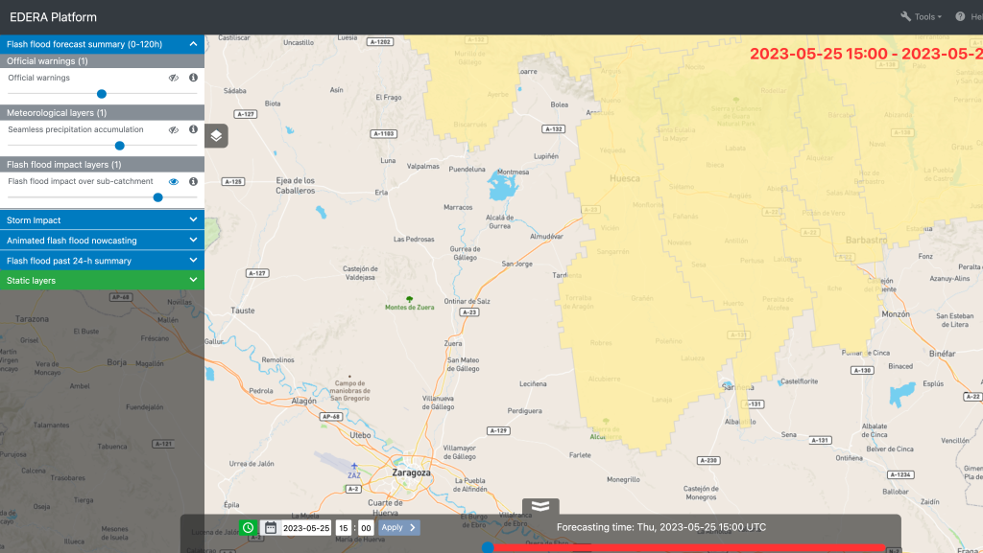Click the hour input field showing 15

pyautogui.click(x=344, y=527)
